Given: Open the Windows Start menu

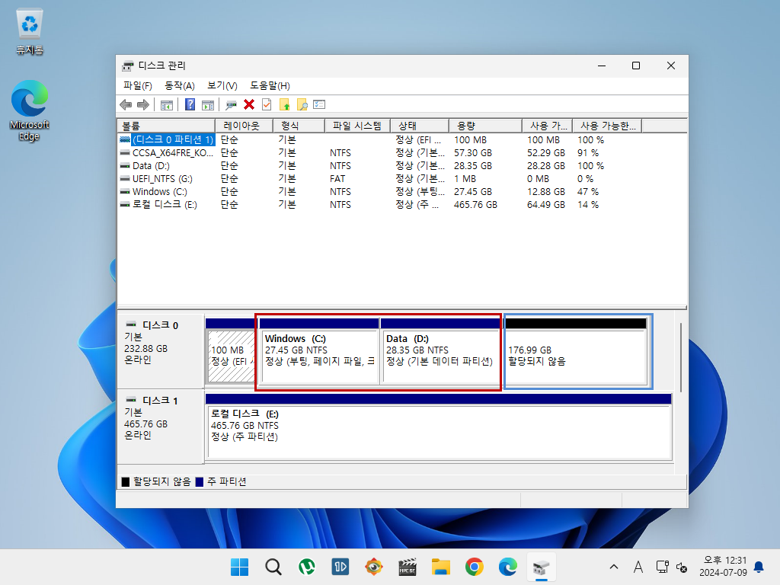Looking at the screenshot, I should 239,567.
